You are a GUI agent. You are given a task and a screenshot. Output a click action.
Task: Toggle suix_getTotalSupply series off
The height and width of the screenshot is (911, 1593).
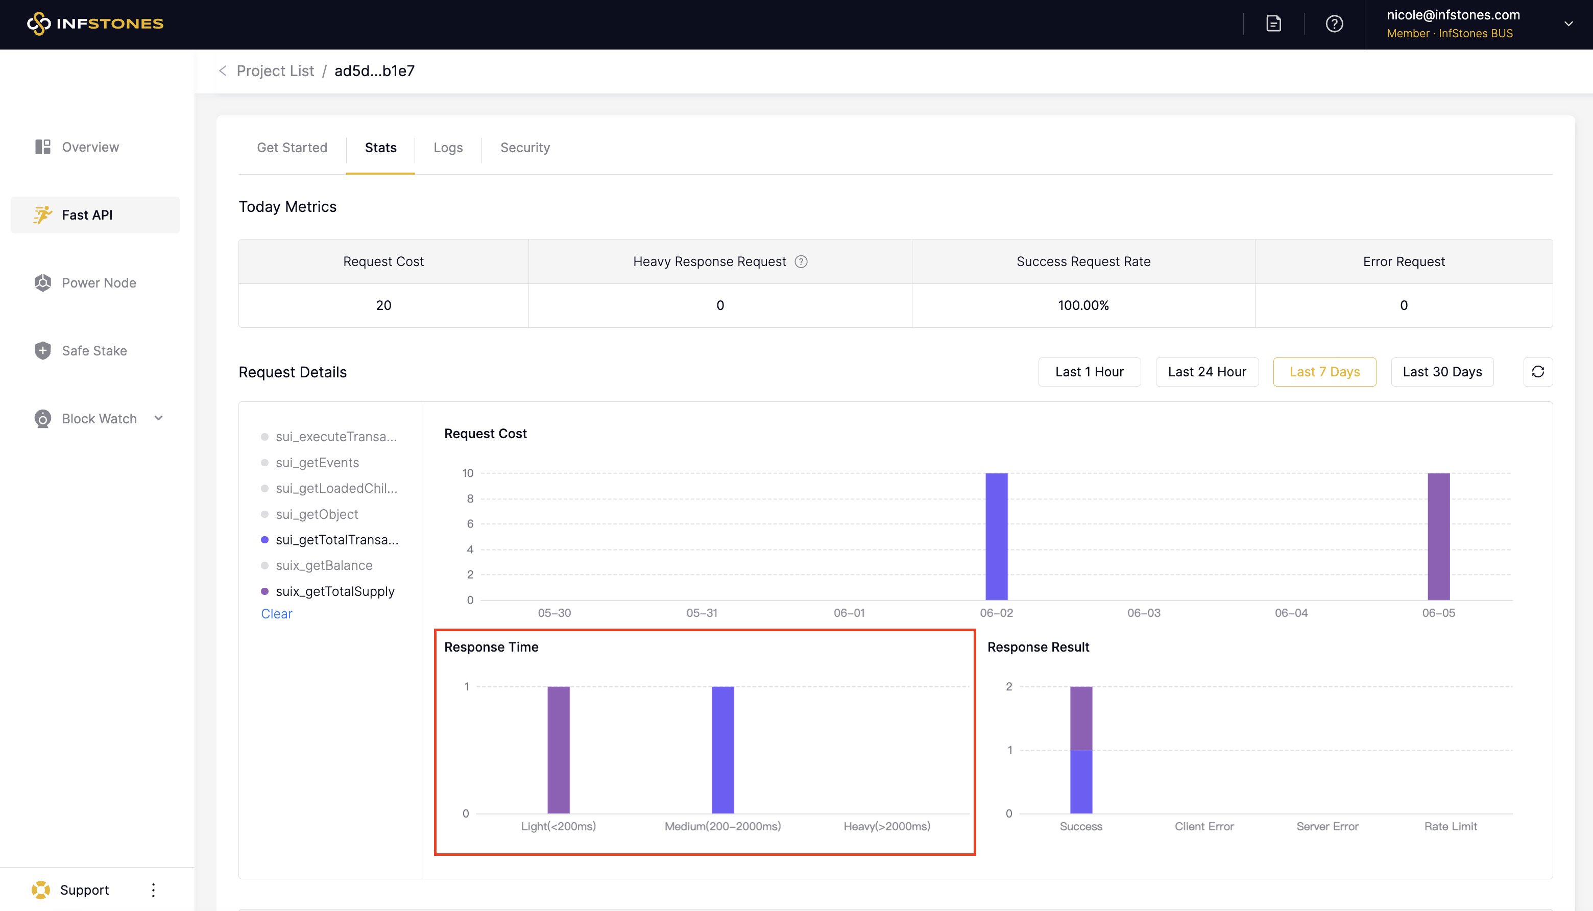point(334,591)
